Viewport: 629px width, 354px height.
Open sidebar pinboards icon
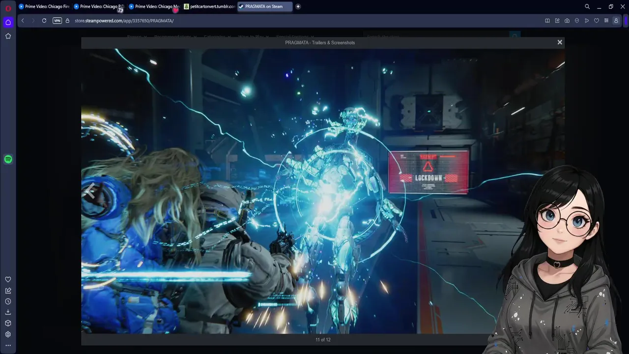(x=8, y=291)
